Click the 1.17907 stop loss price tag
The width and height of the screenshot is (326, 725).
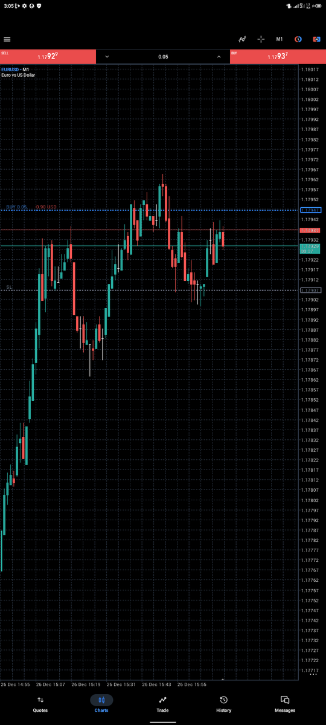[312, 290]
